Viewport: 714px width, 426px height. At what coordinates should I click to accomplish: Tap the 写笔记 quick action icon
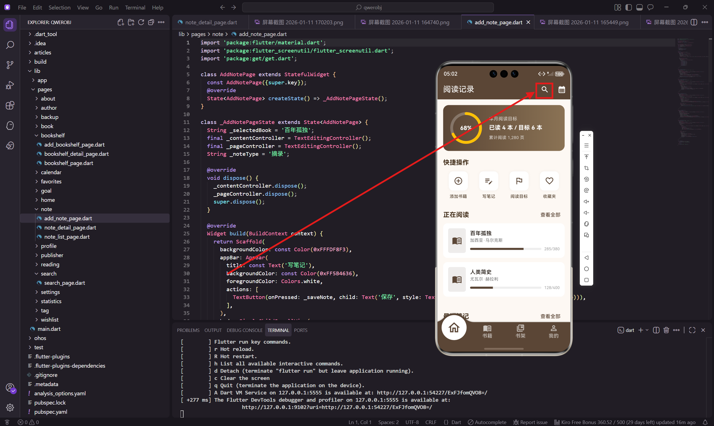pyautogui.click(x=488, y=181)
